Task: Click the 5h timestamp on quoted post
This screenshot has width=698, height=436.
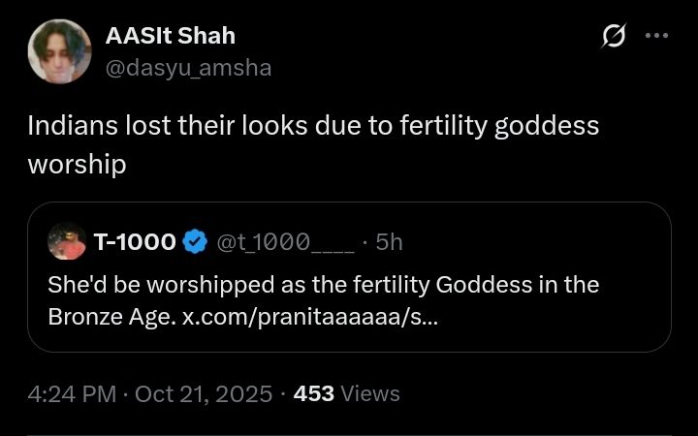Action: [x=388, y=242]
